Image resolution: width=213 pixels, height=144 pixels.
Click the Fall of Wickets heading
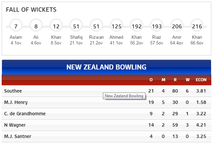(31, 10)
